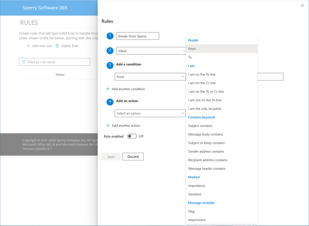Choose I am the only recipient
The width and height of the screenshot is (309, 226).
coord(221,109)
